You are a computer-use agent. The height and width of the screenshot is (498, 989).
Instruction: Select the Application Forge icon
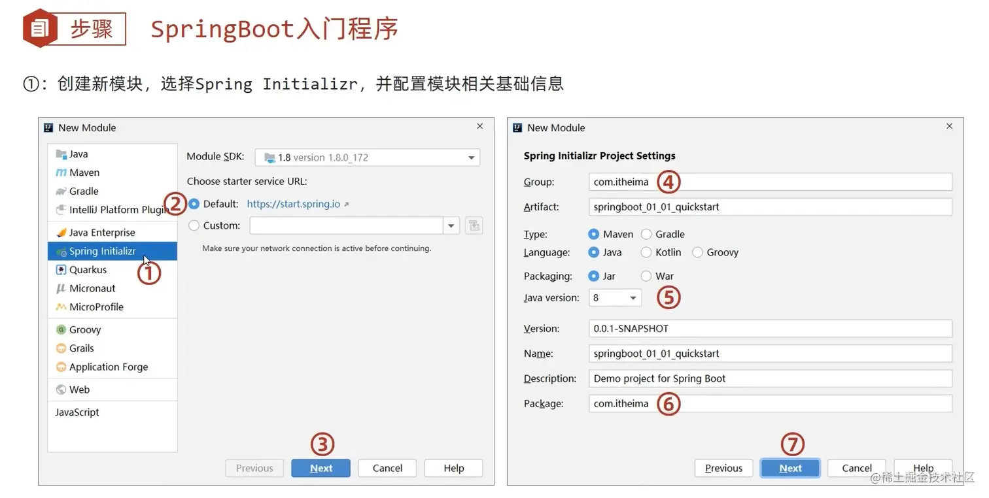point(61,367)
